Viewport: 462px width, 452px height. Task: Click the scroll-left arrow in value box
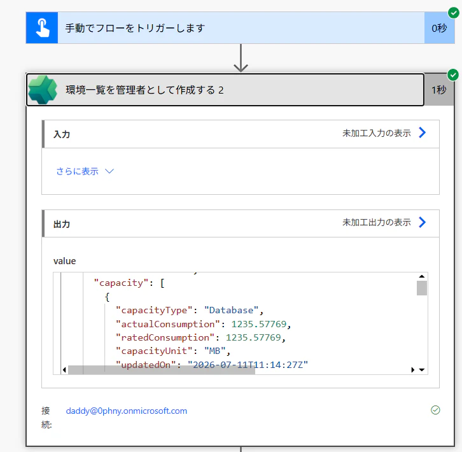coord(64,370)
